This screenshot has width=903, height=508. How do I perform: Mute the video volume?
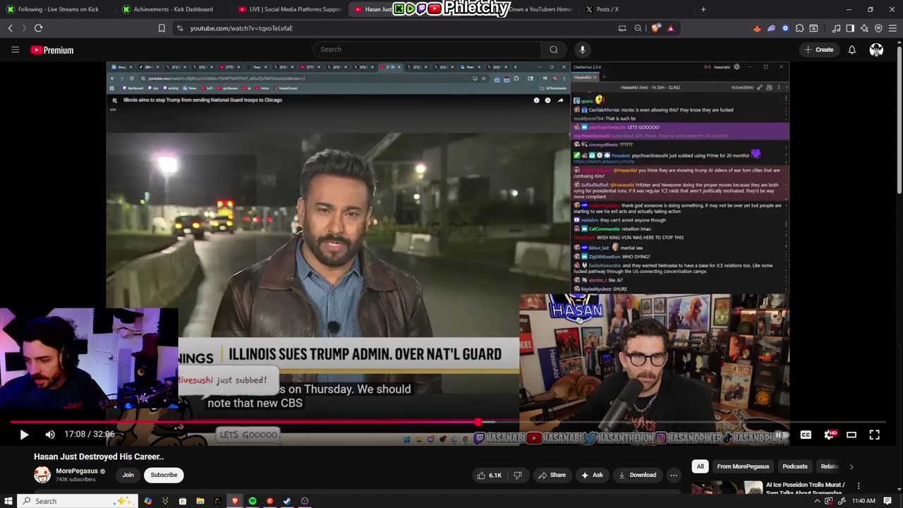click(x=49, y=435)
